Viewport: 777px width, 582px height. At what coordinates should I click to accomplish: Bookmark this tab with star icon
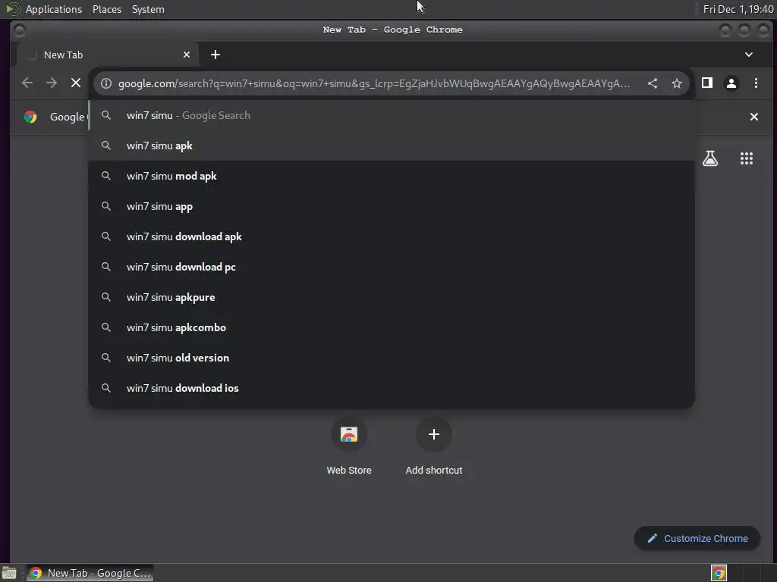[x=677, y=83]
